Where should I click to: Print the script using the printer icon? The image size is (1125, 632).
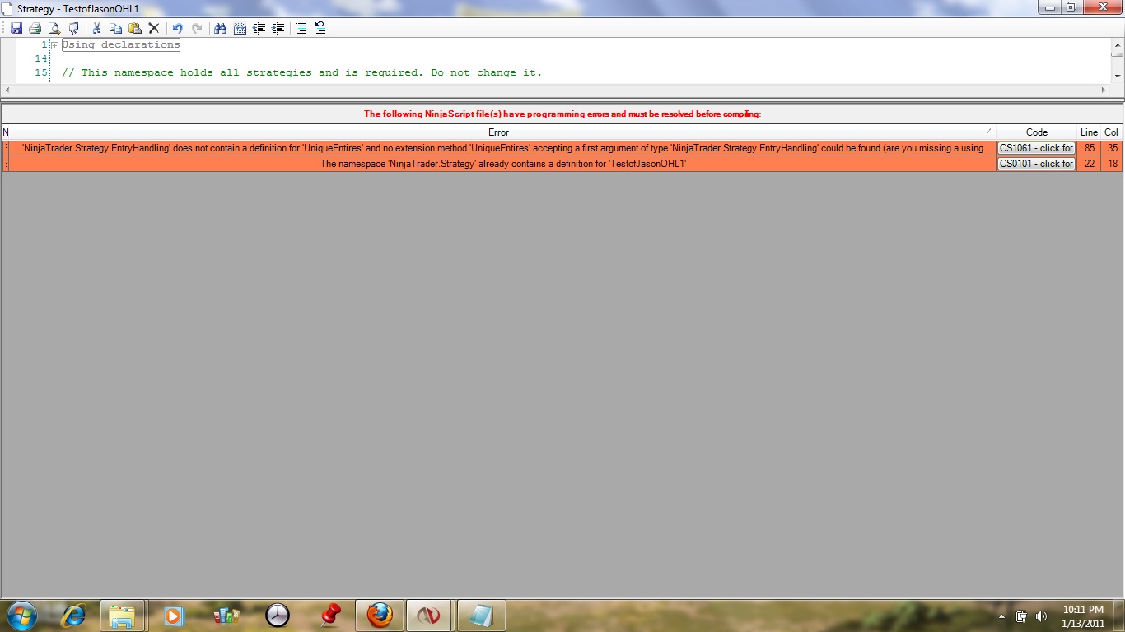click(x=35, y=28)
